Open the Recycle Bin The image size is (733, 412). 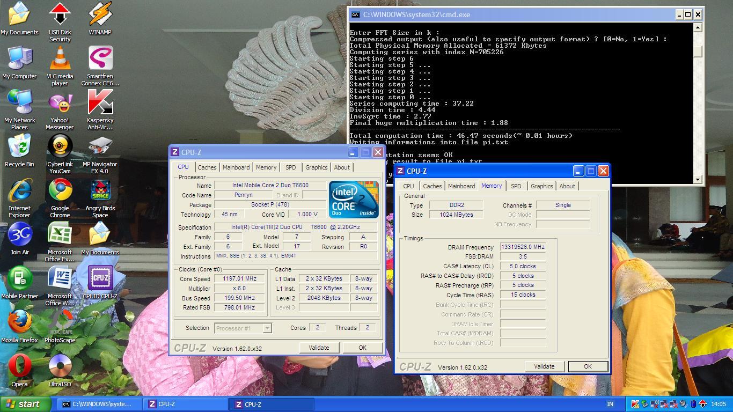coord(19,150)
